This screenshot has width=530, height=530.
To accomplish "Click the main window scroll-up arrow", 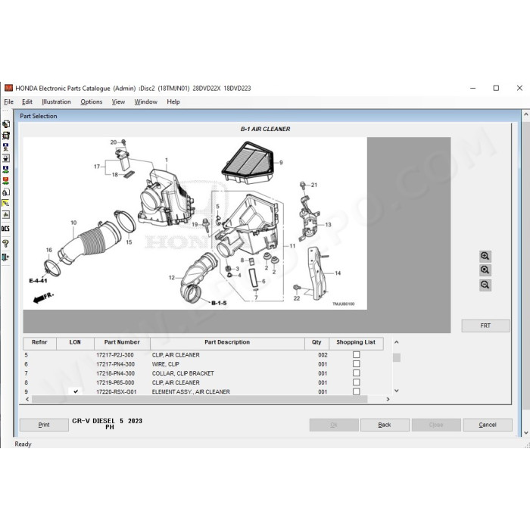I will click(x=526, y=115).
